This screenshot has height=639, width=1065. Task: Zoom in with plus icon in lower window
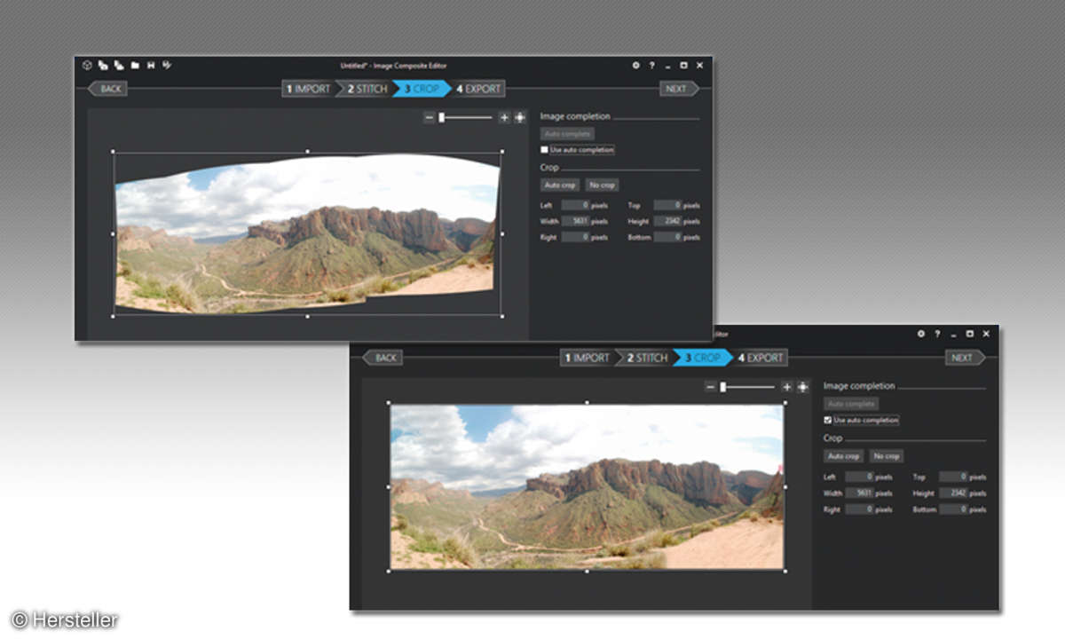(786, 387)
